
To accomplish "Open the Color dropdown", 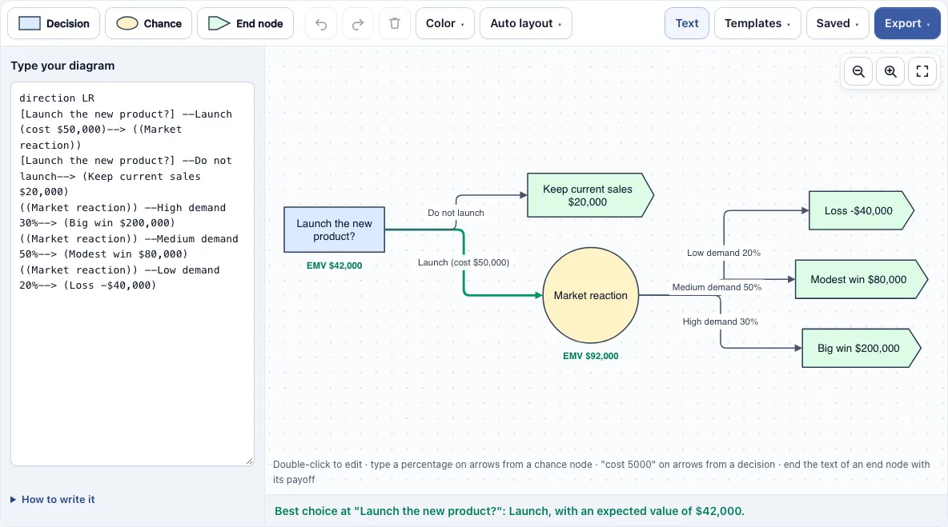I will pyautogui.click(x=445, y=23).
